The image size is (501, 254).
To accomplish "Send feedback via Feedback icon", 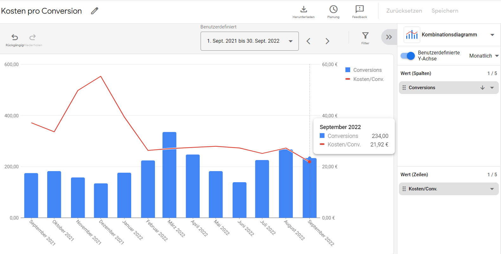I will [x=360, y=12].
